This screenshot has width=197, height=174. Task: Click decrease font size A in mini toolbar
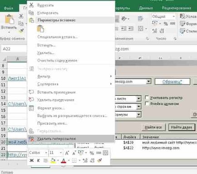[x=74, y=153]
